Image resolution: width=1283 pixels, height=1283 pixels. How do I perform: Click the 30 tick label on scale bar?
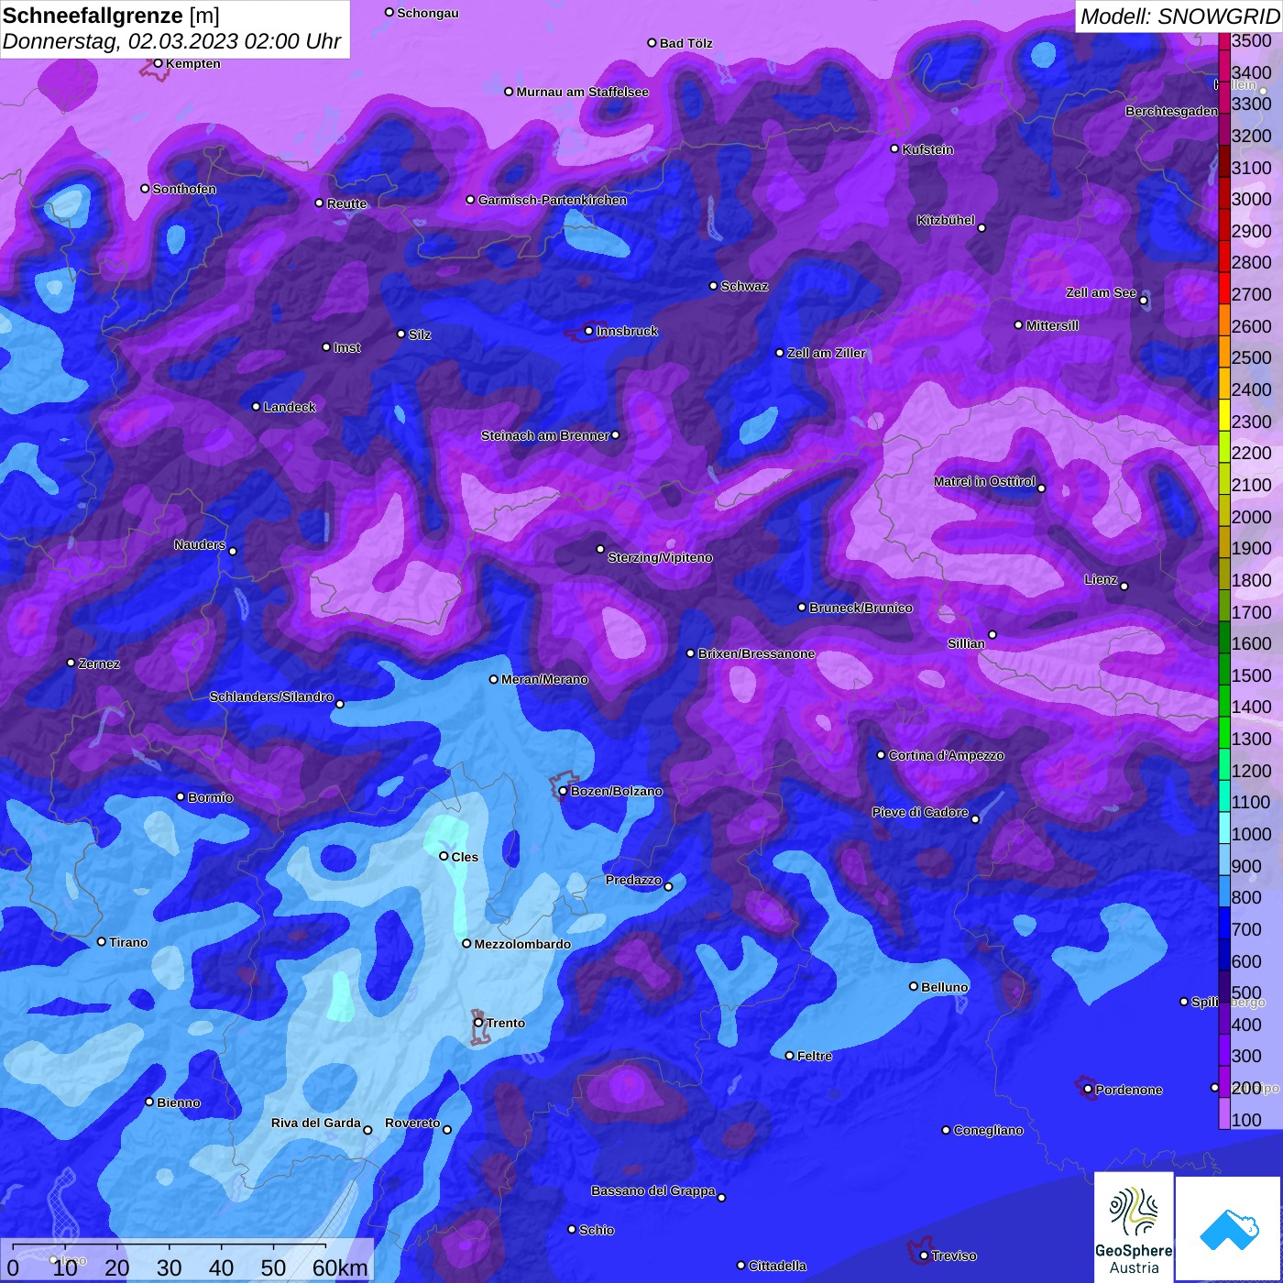pos(170,1267)
